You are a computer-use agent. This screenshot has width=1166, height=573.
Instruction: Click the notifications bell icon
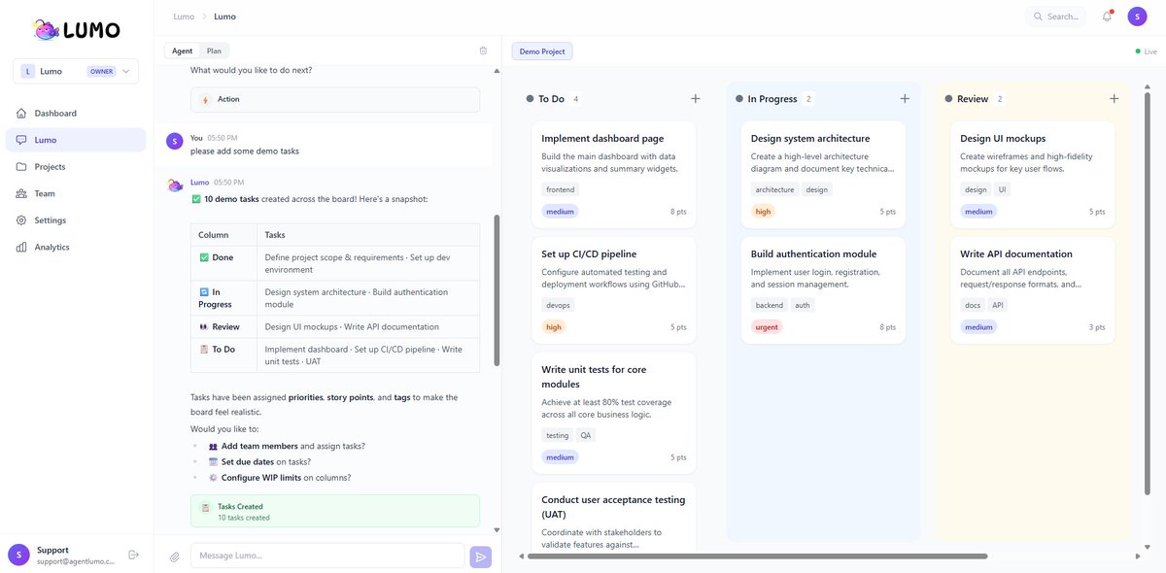(1107, 17)
